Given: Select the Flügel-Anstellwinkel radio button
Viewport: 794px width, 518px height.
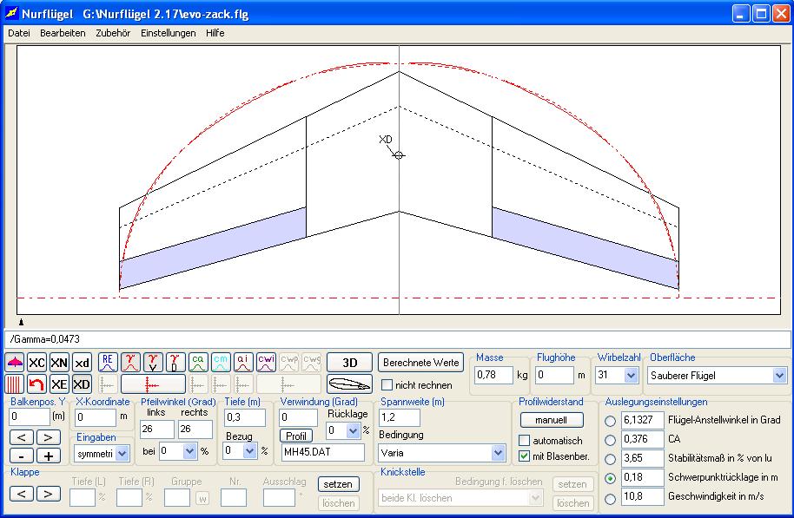Looking at the screenshot, I should pyautogui.click(x=610, y=420).
